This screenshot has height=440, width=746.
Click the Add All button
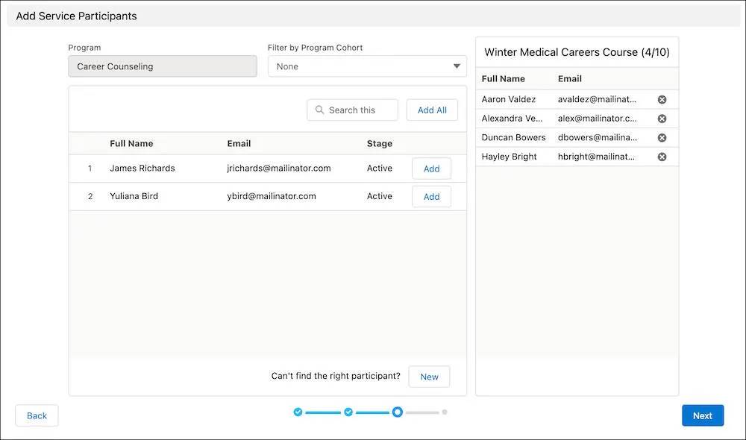[432, 110]
